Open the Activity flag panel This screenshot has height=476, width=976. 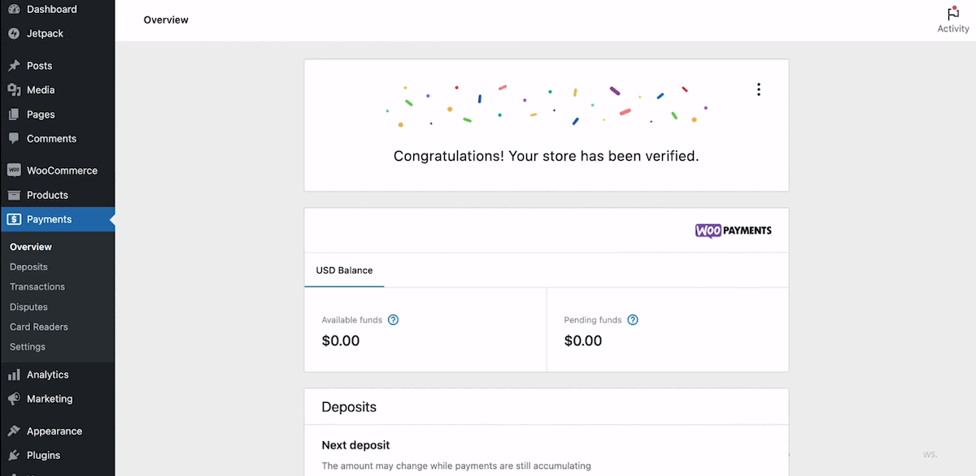coord(953,19)
